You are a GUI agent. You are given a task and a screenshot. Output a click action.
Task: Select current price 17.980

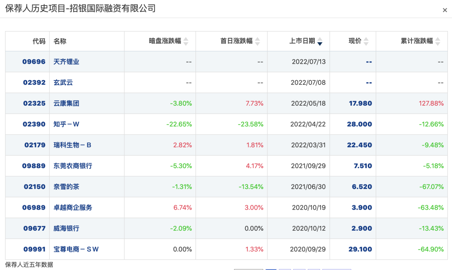[360, 104]
